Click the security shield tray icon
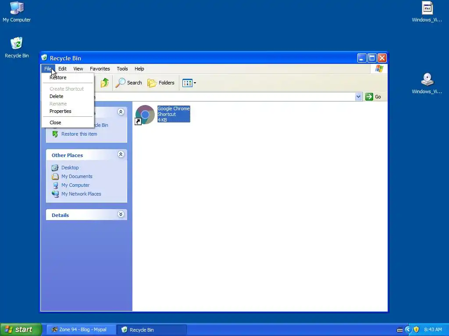The width and height of the screenshot is (449, 336). tap(416, 330)
